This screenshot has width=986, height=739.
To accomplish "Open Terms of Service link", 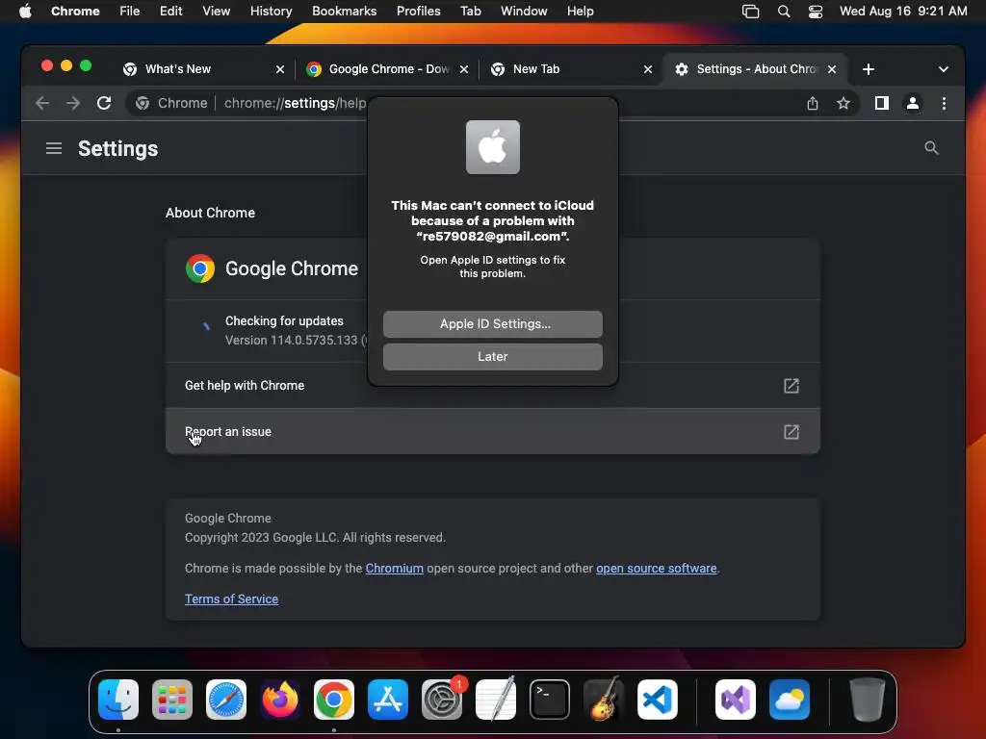I will coord(231,599).
